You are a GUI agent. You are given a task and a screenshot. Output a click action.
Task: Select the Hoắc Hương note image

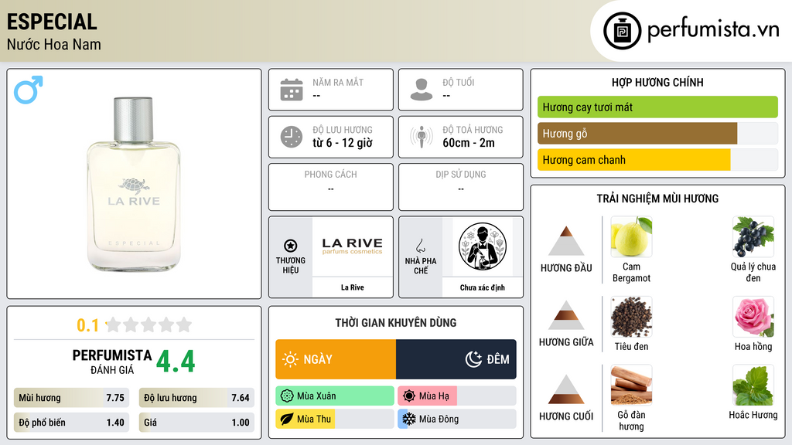(x=753, y=386)
